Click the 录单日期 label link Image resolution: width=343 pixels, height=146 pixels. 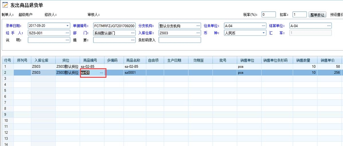point(13,26)
